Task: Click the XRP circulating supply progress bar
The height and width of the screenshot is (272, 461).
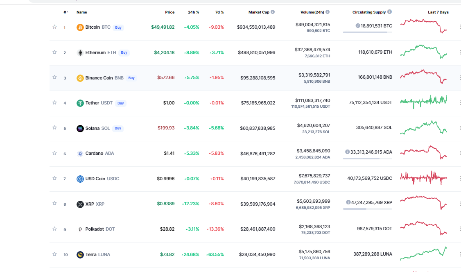Action: (x=368, y=209)
